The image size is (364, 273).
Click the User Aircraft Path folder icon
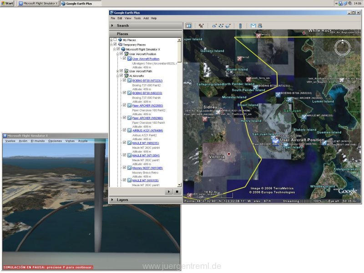[x=126, y=71]
